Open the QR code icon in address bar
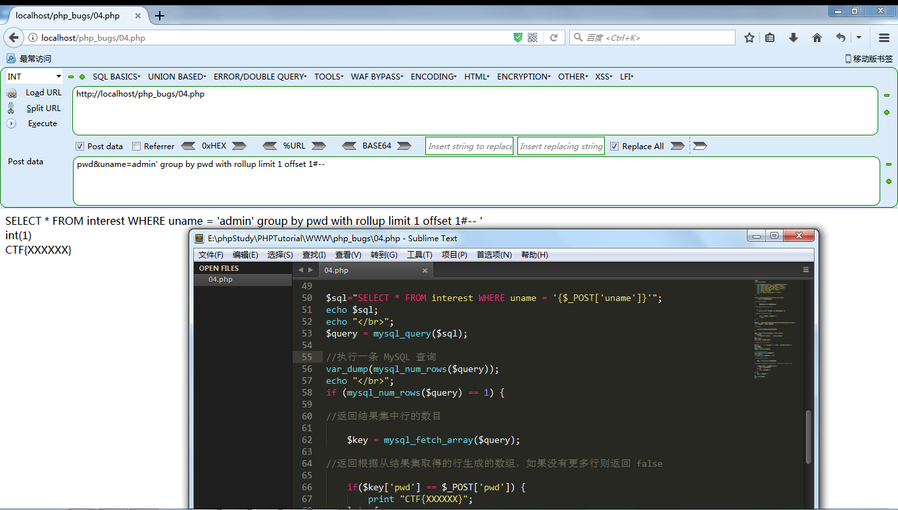 [532, 38]
